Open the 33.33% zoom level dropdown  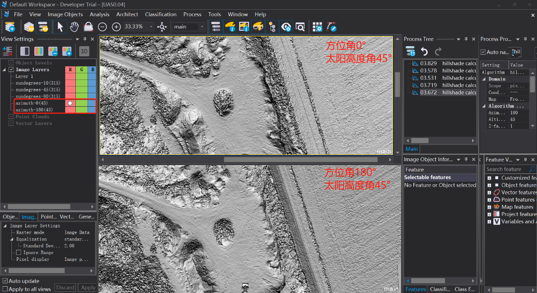[x=152, y=27]
